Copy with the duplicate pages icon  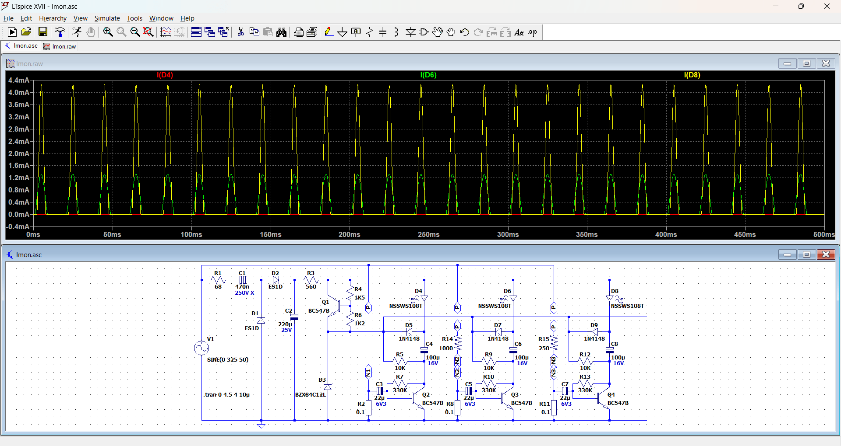[254, 32]
